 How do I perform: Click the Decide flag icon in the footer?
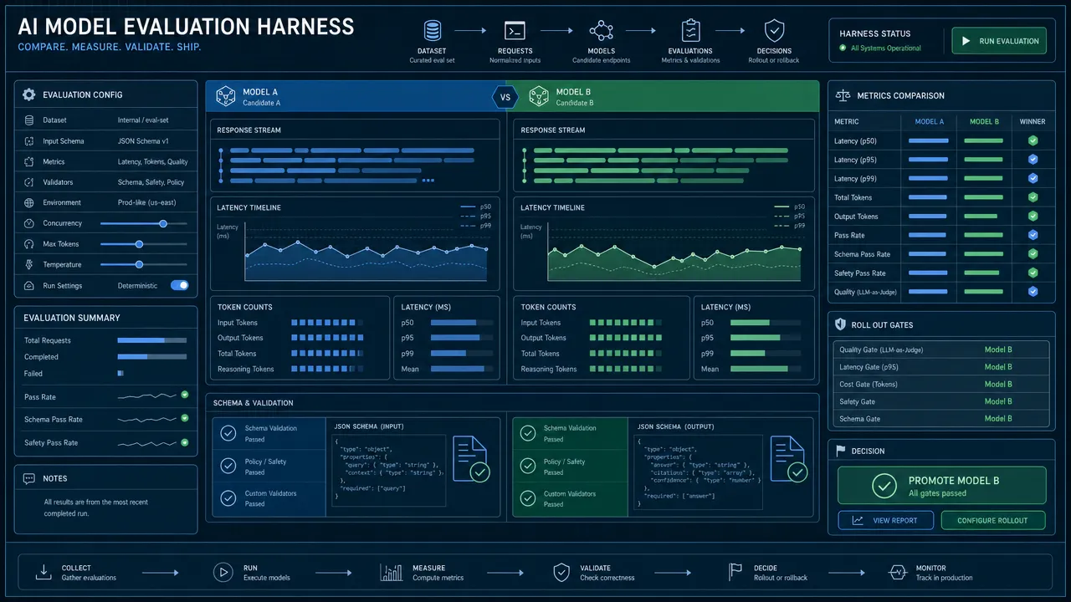point(735,572)
